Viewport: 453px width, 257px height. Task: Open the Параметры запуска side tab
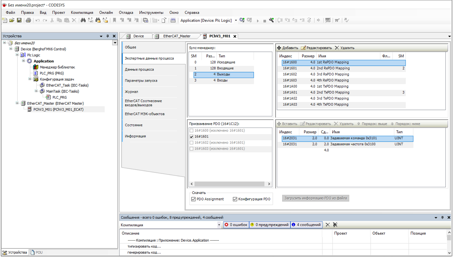(153, 80)
